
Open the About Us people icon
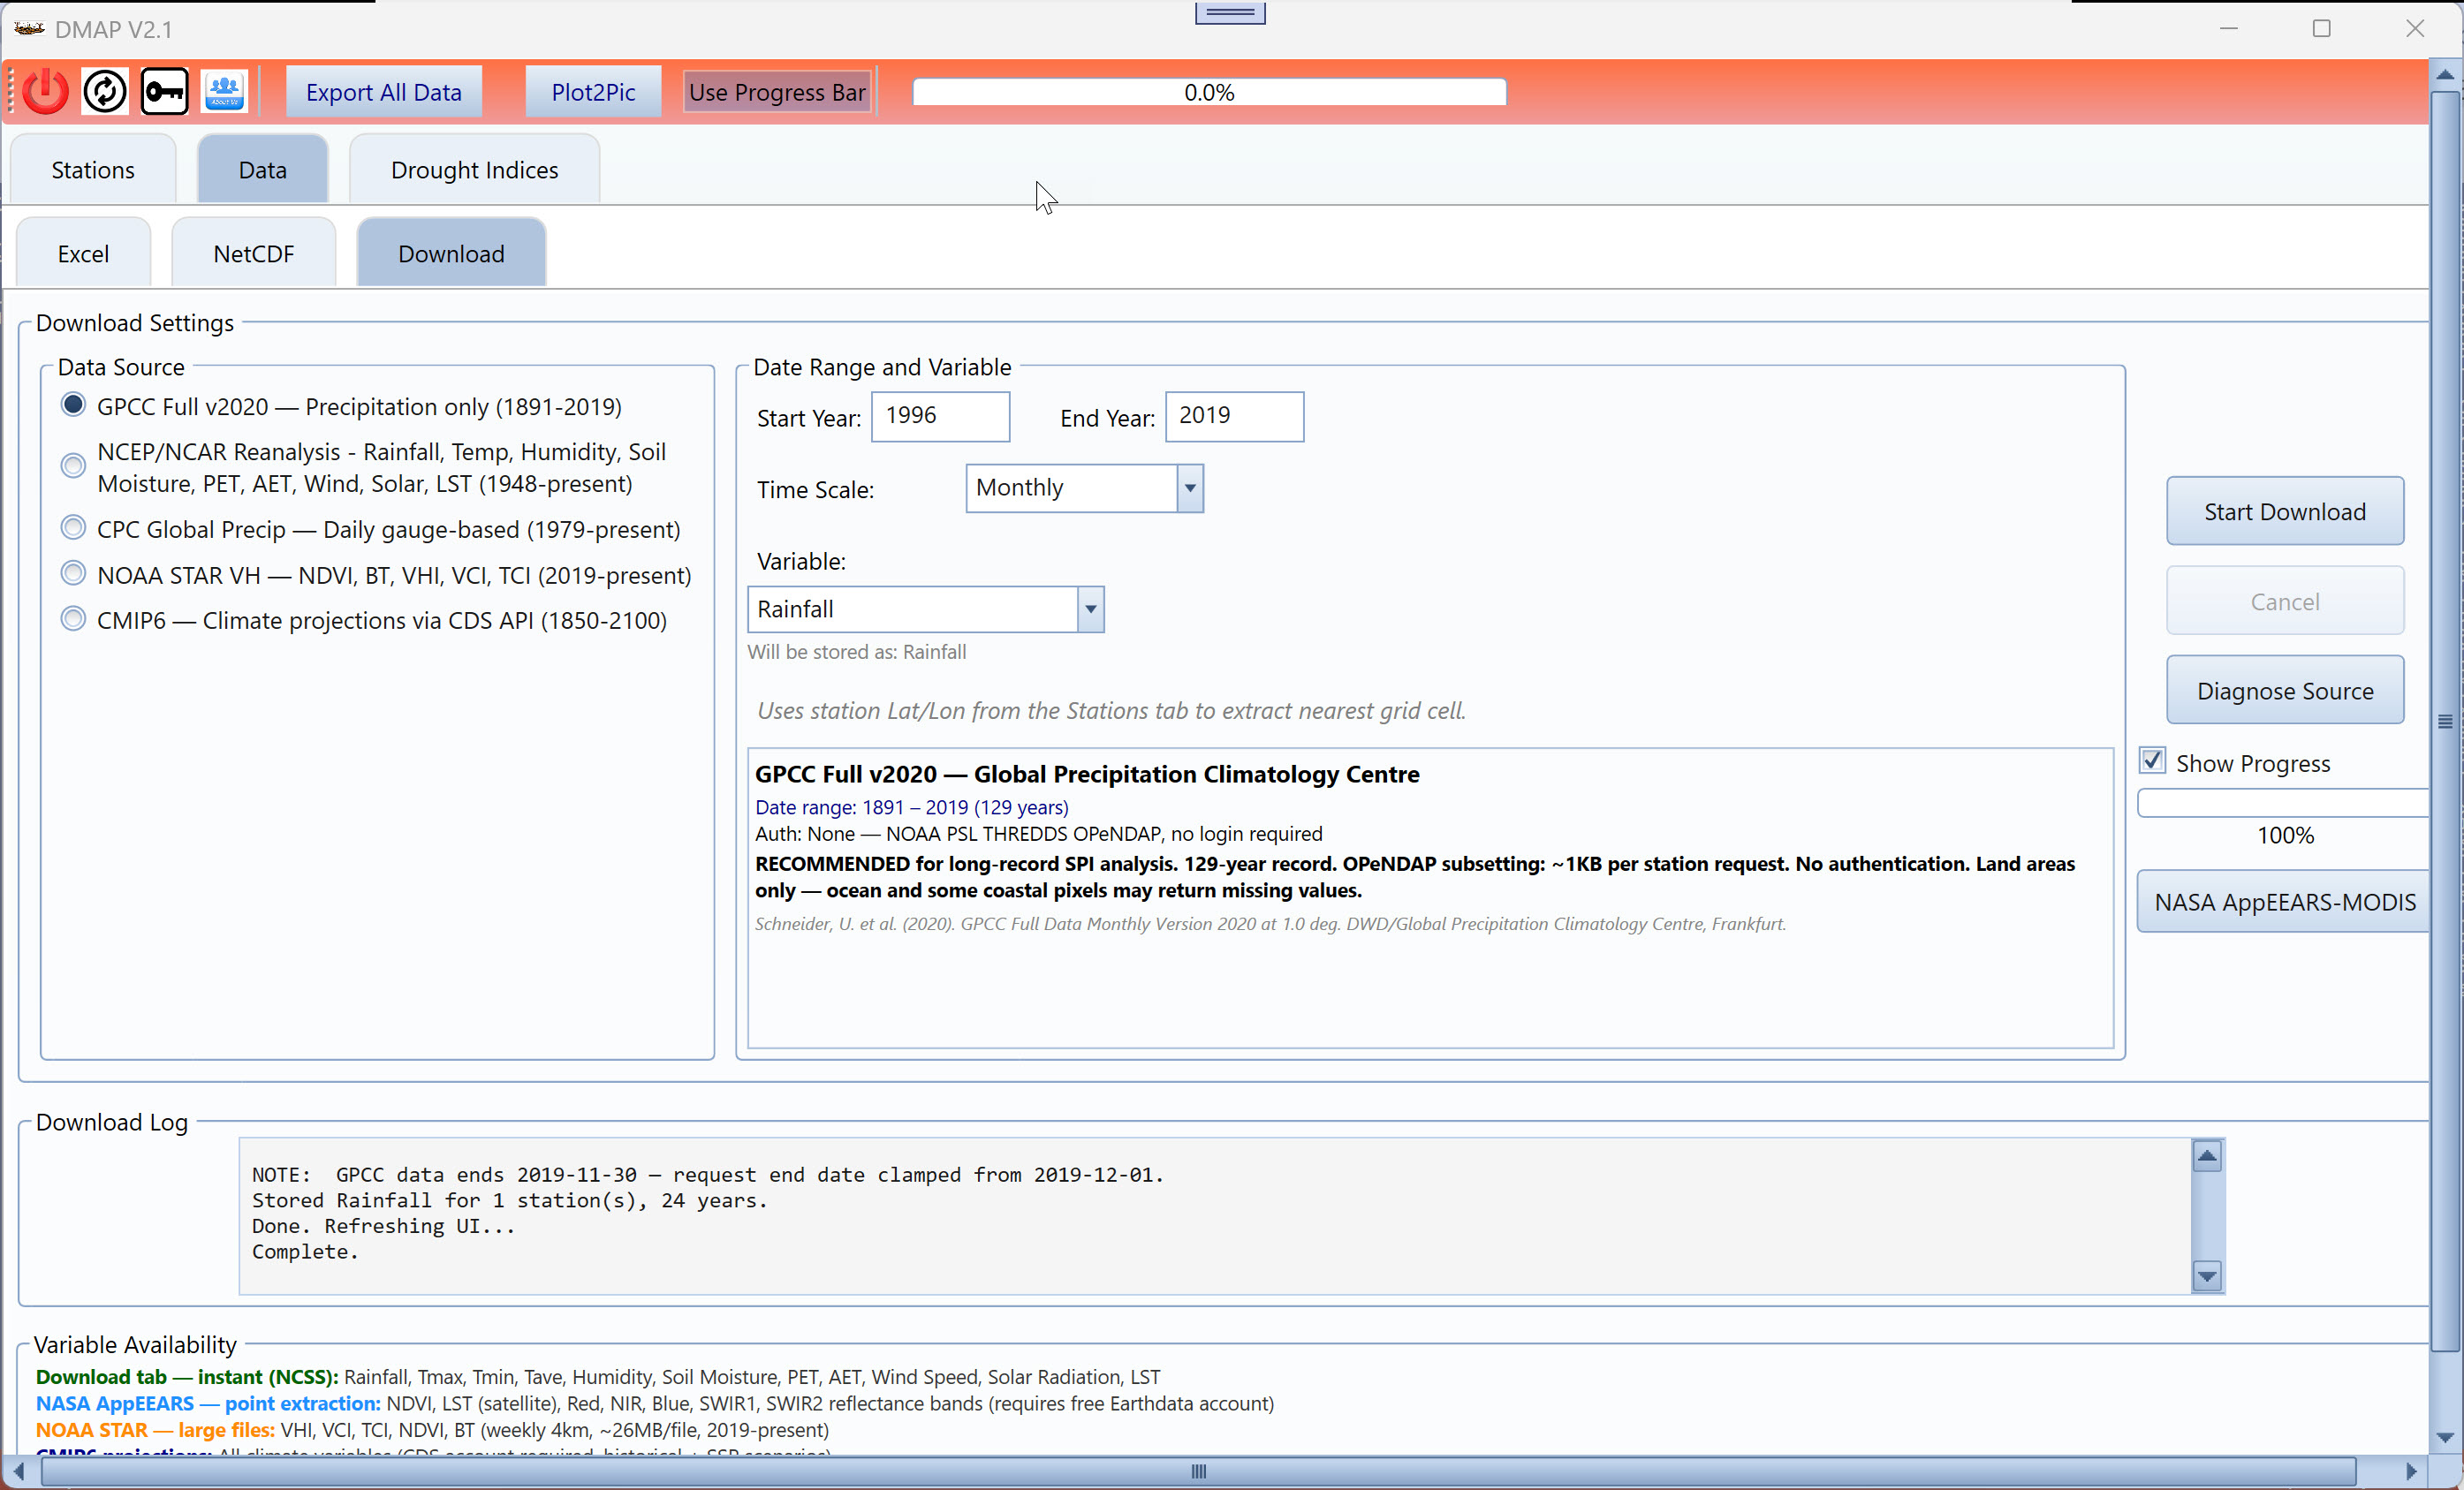(x=225, y=92)
